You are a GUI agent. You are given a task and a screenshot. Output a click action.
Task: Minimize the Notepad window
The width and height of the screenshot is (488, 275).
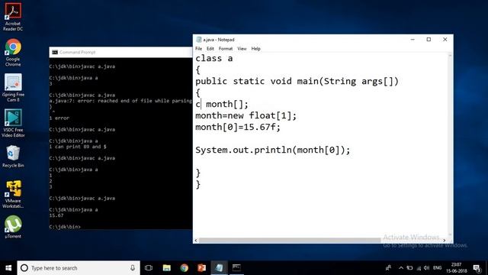(x=413, y=40)
